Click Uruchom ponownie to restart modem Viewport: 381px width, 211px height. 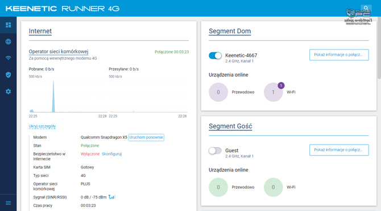146,137
